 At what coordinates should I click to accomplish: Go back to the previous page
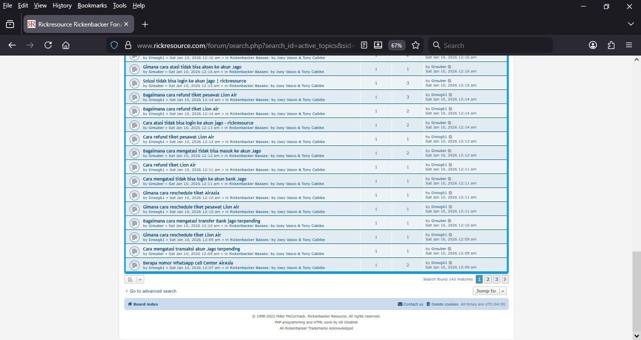pyautogui.click(x=12, y=45)
